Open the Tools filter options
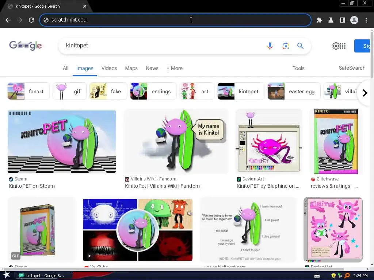 (x=298, y=68)
